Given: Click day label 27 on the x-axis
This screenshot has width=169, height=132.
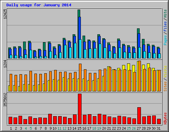Looking at the screenshot, I should tap(139, 128).
